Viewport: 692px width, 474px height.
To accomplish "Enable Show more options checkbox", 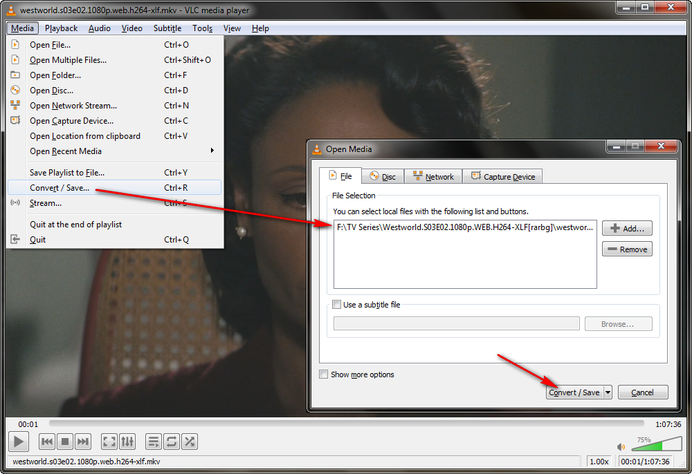I will (323, 375).
